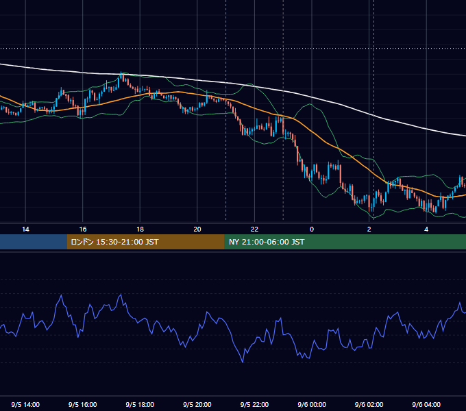The height and width of the screenshot is (411, 466).
Task: Click the 9/6 02:00 time label
Action: [x=369, y=404]
